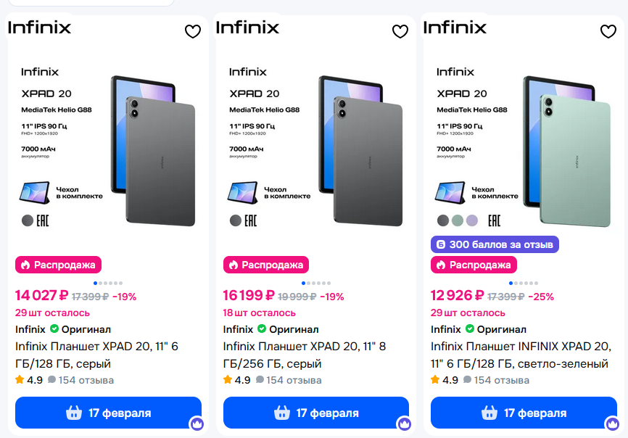Favorite the 16 199 ₽ tablet with heart

tap(400, 31)
